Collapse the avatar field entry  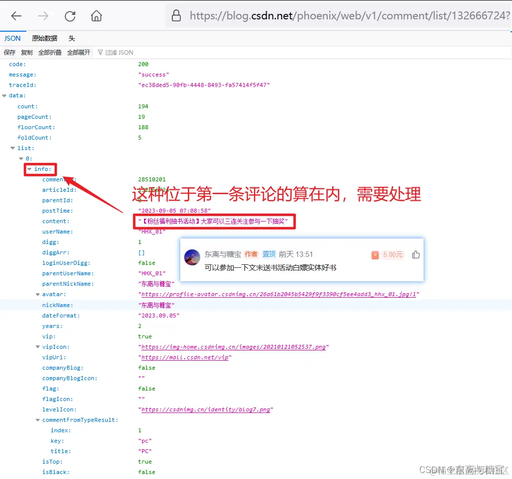[38, 294]
